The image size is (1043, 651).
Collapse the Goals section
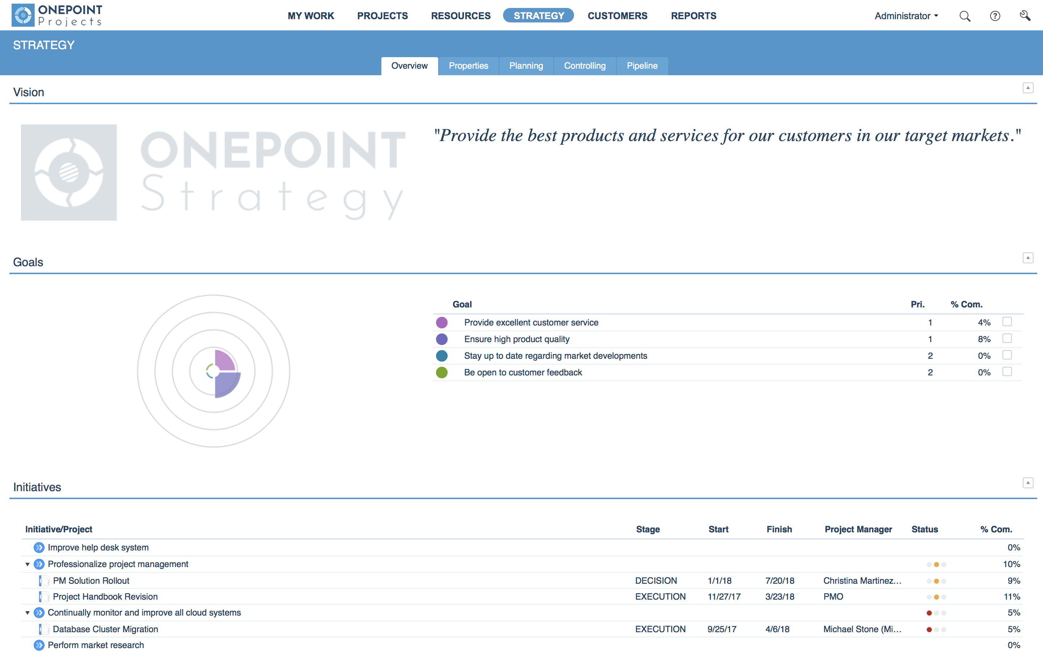[x=1029, y=258]
